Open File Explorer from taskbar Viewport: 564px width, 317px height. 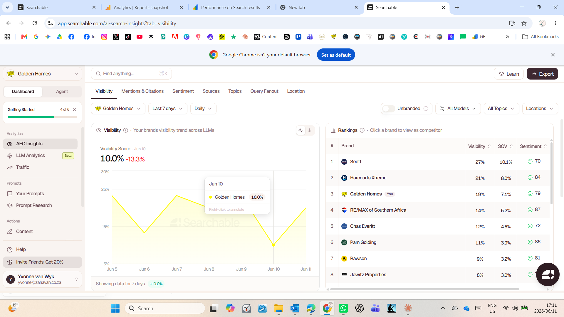click(x=278, y=308)
